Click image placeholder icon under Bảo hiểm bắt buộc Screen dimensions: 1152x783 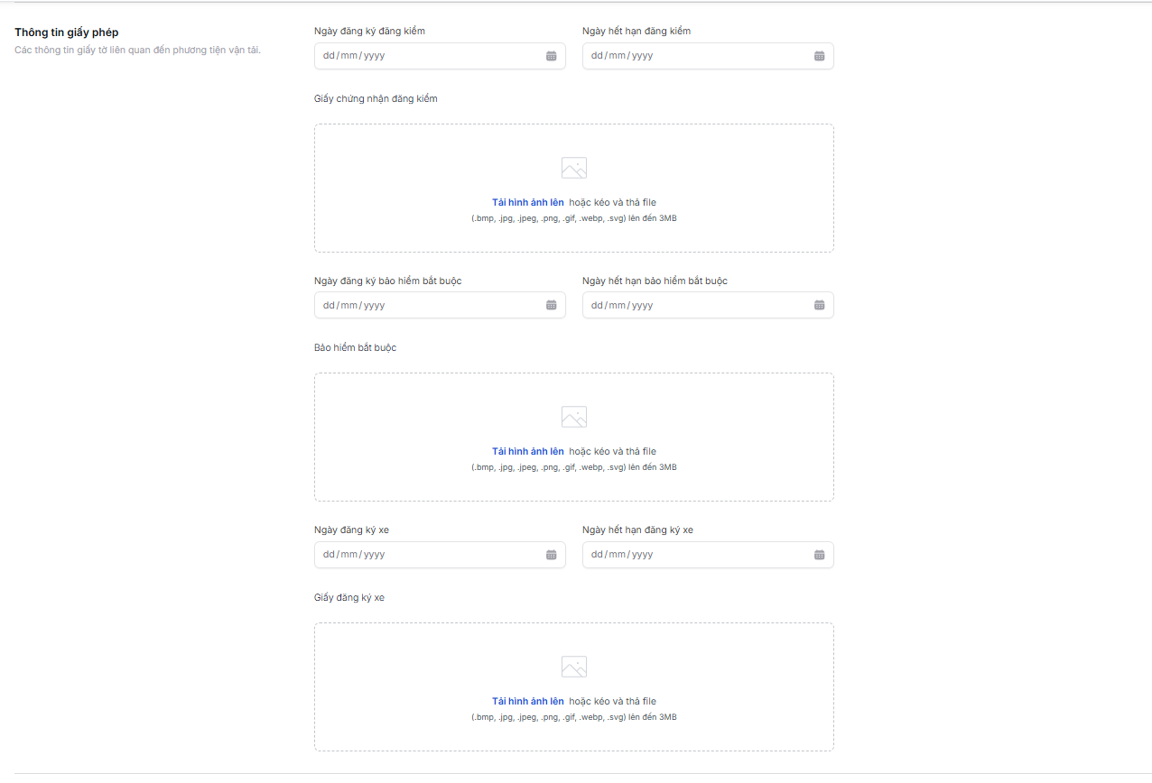tap(573, 418)
